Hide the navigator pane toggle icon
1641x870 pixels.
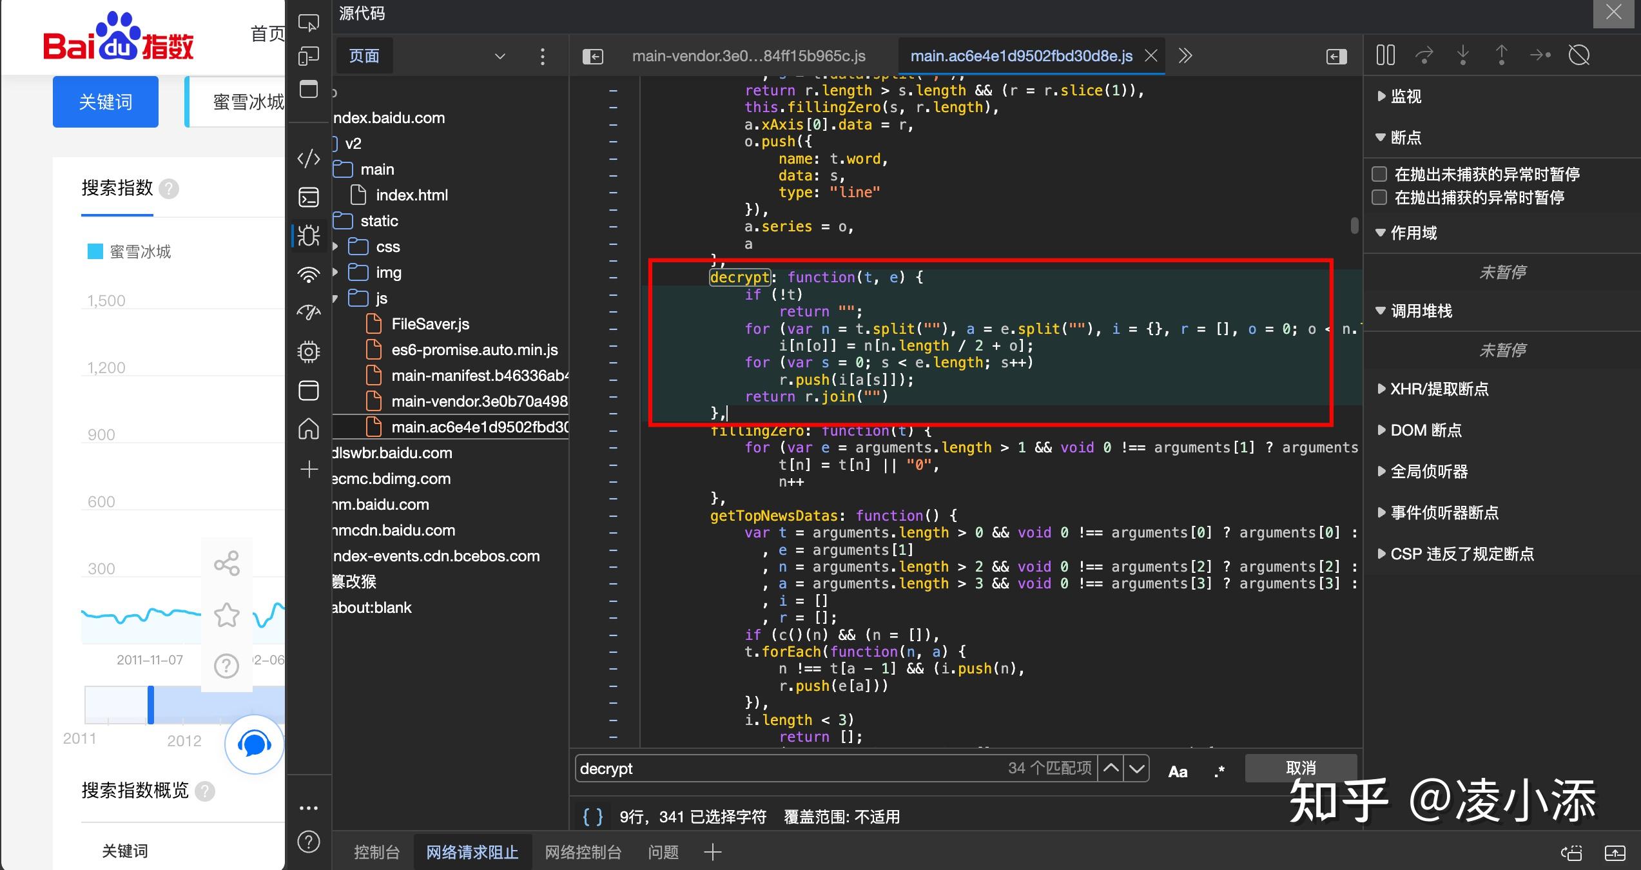(x=592, y=57)
